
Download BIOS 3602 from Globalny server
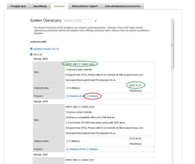pyautogui.click(x=94, y=96)
